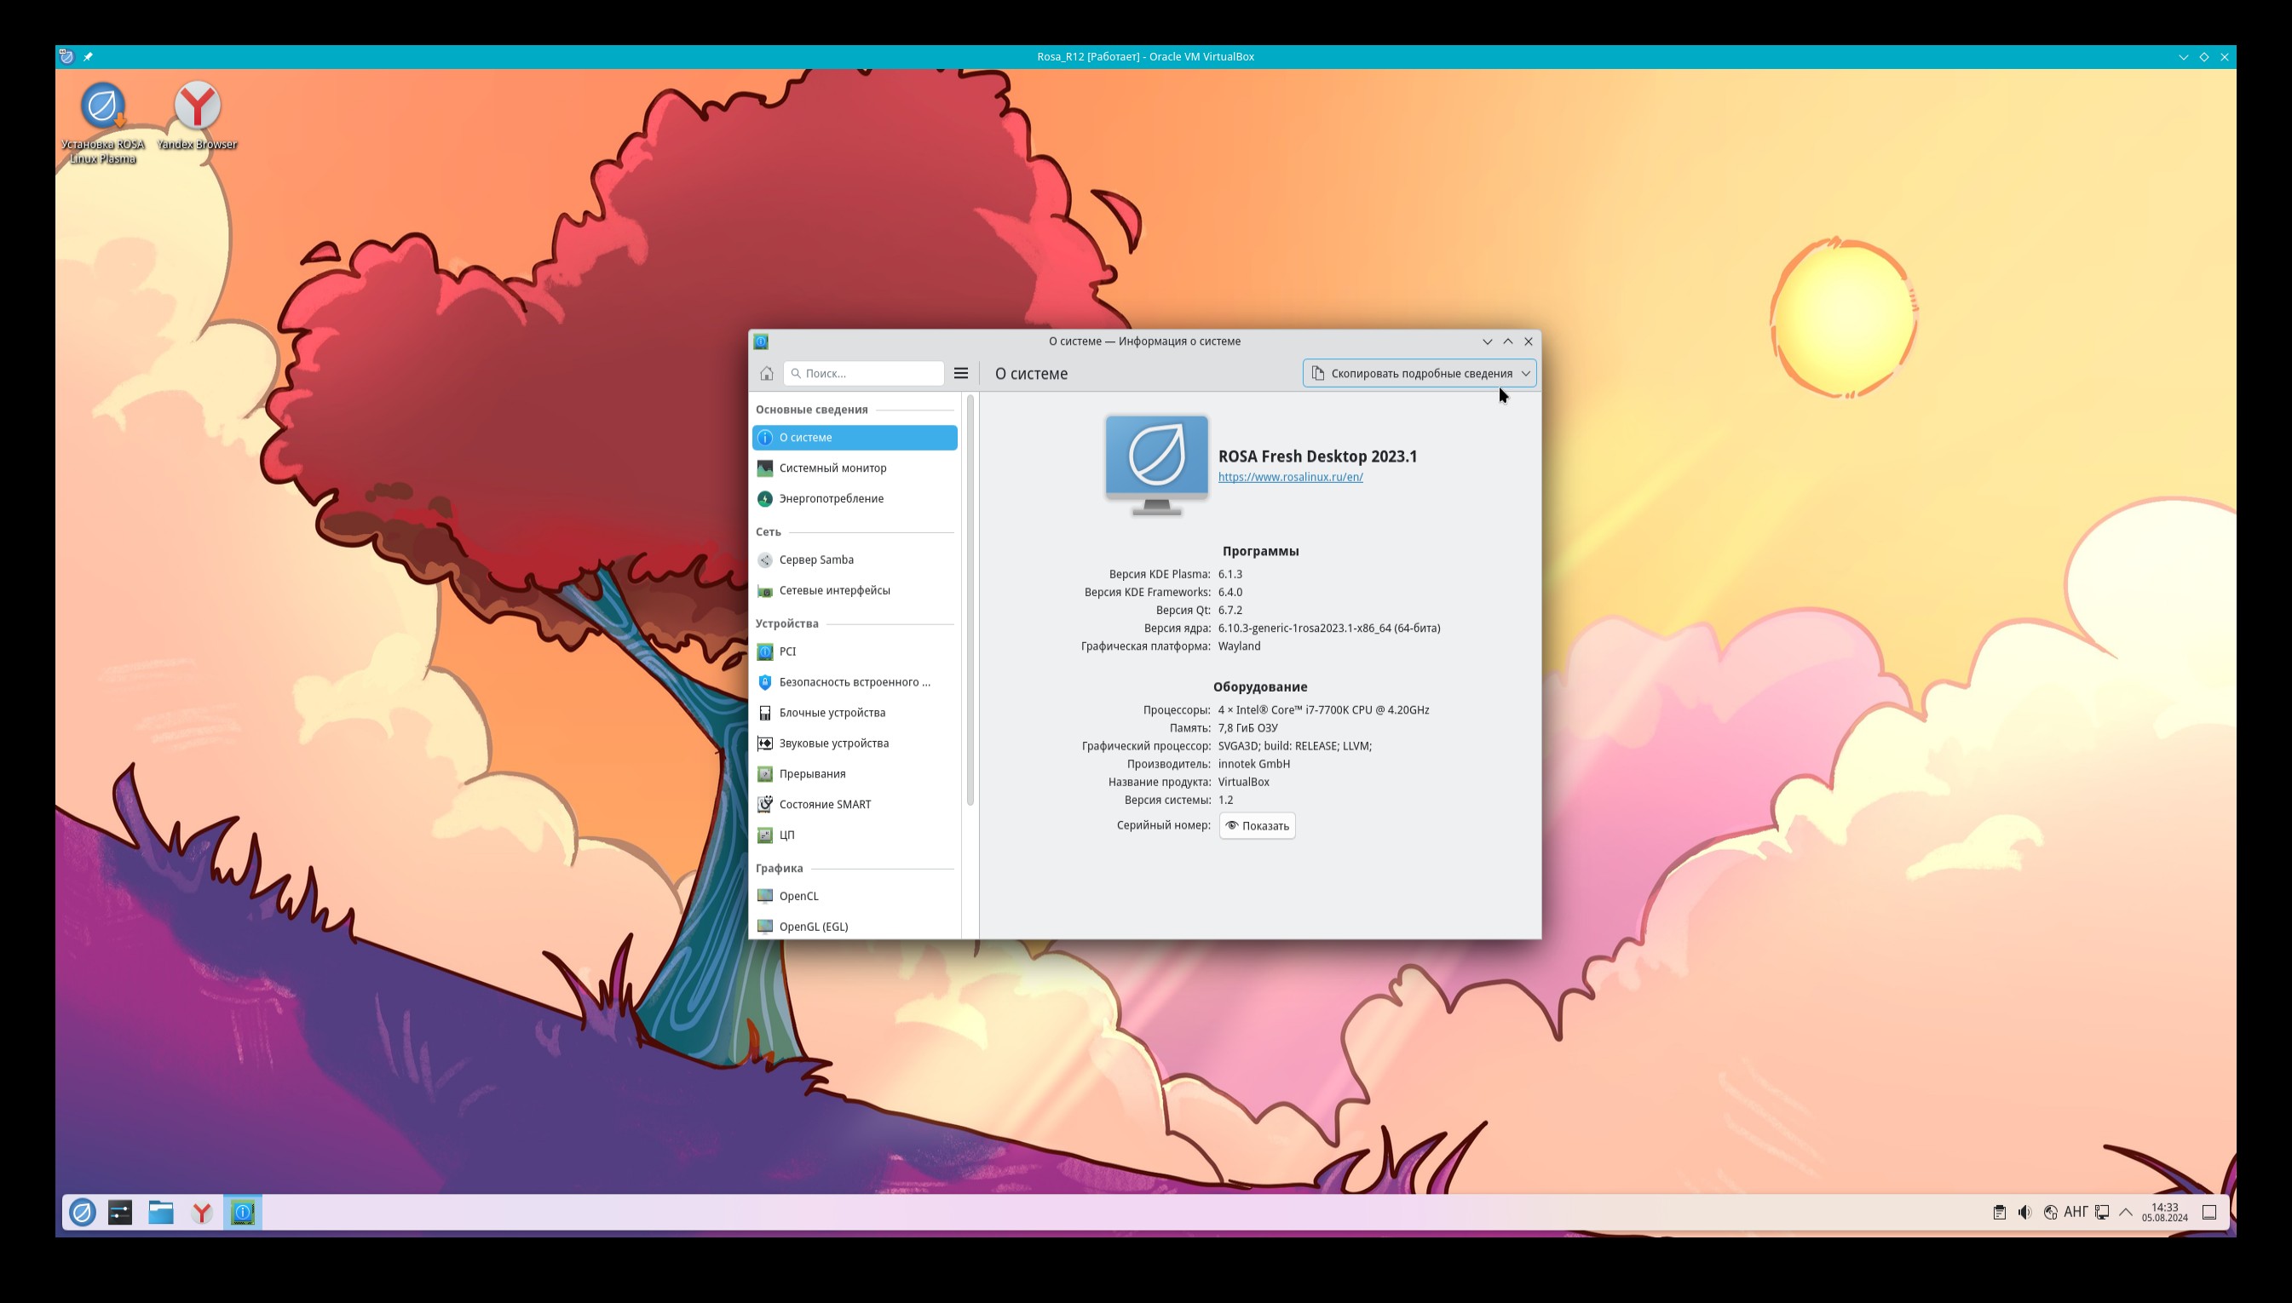Viewport: 2292px width, 1303px height.
Task: Open the Энергопотребление section
Action: [x=831, y=498]
